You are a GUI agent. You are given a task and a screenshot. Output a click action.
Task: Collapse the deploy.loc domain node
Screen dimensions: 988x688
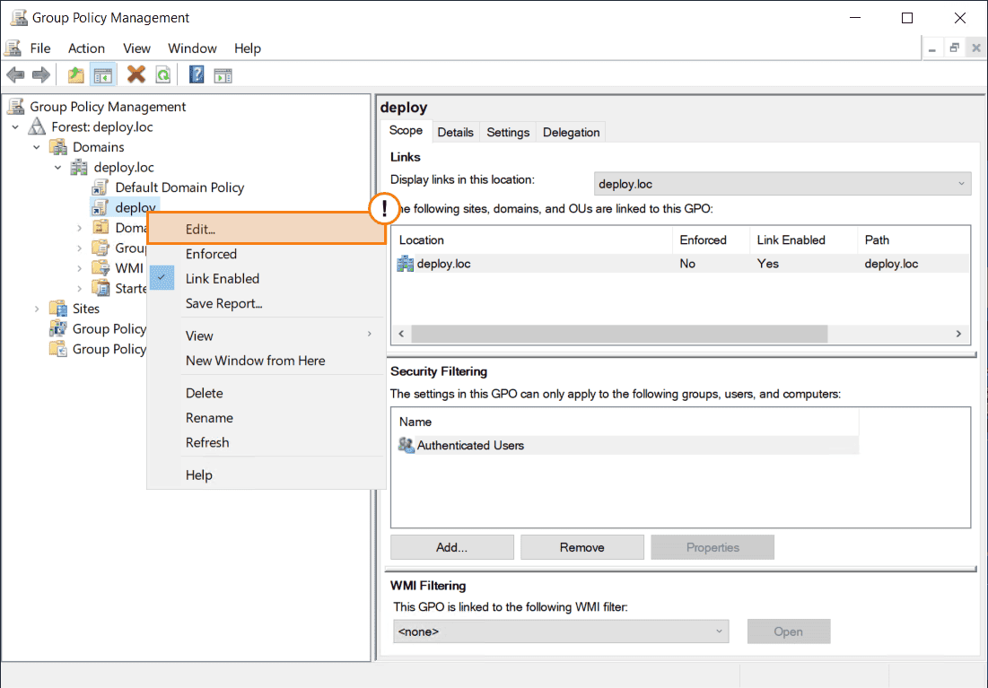(x=58, y=168)
